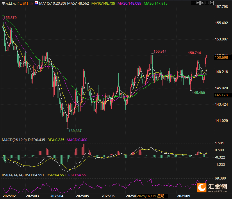Click 155.402 on the price axis
The image size is (232, 199).
pyautogui.click(x=221, y=23)
